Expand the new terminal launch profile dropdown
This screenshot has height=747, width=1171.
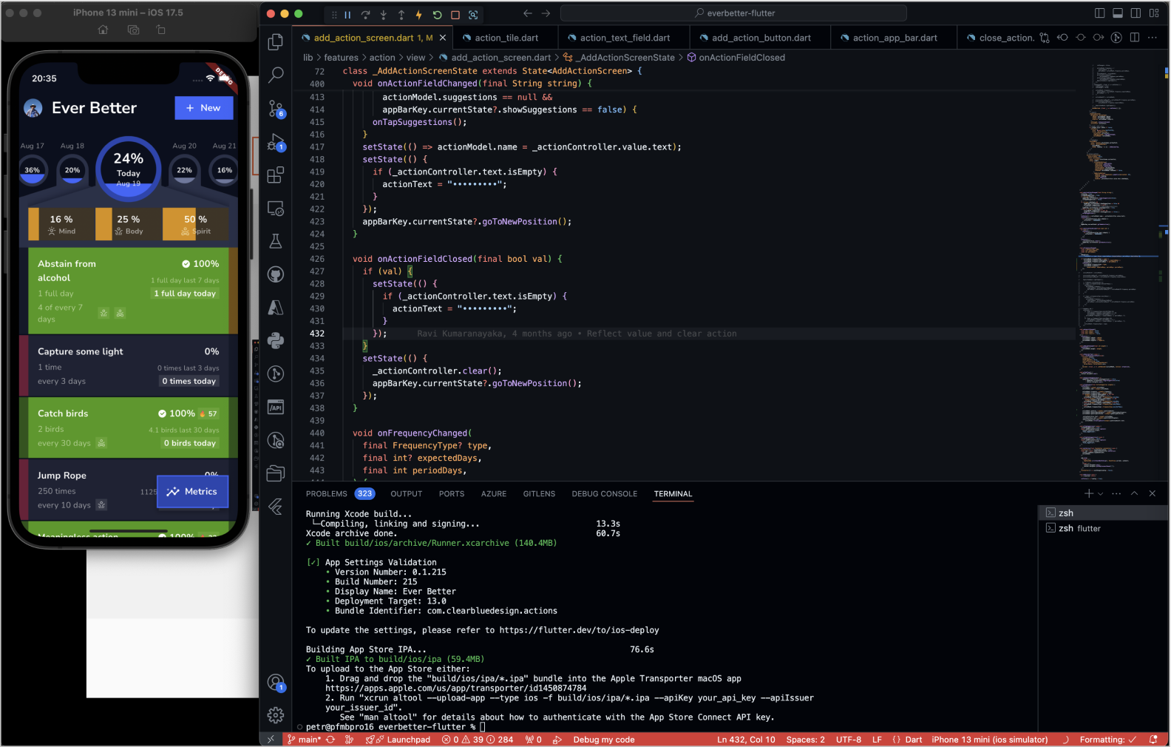tap(1101, 493)
